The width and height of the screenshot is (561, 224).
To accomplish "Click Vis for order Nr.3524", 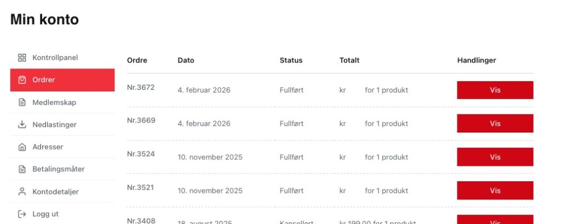I will 495,157.
